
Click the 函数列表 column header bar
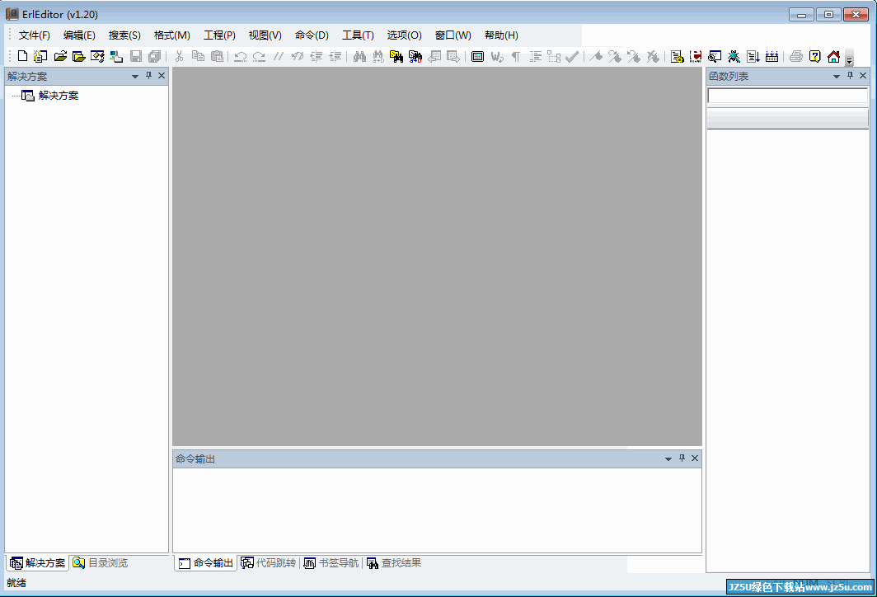pos(787,119)
